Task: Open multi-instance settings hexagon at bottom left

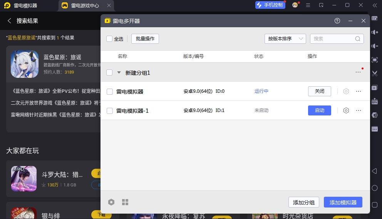Action: coord(111,202)
